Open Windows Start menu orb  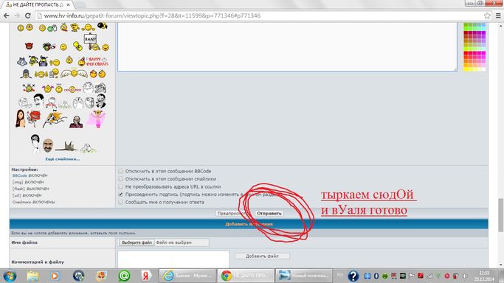point(10,276)
